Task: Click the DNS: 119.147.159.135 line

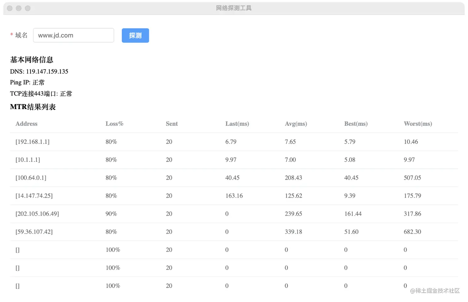Action: [x=39, y=71]
